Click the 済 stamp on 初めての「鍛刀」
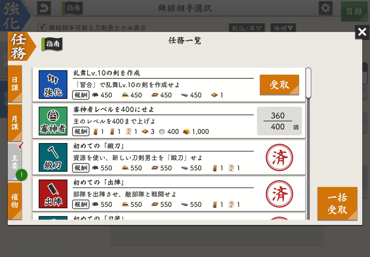The width and height of the screenshot is (370, 257). point(280,157)
